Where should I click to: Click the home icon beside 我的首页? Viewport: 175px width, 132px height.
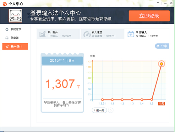[x=7, y=29]
